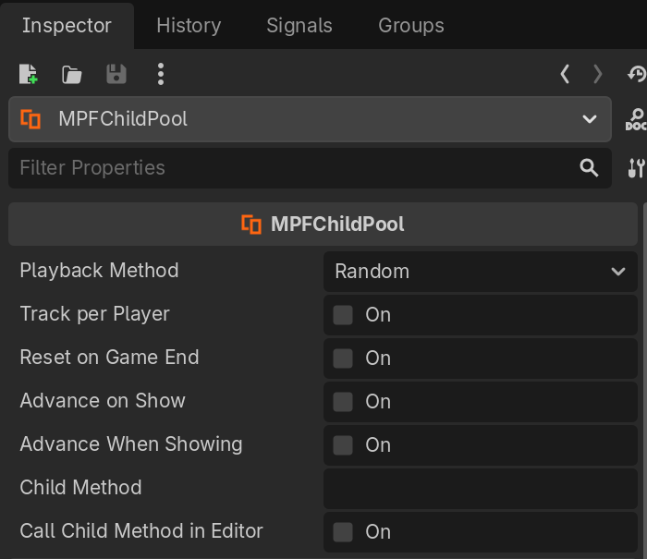Switch to the History tab
This screenshot has height=559, width=647.
(x=189, y=25)
